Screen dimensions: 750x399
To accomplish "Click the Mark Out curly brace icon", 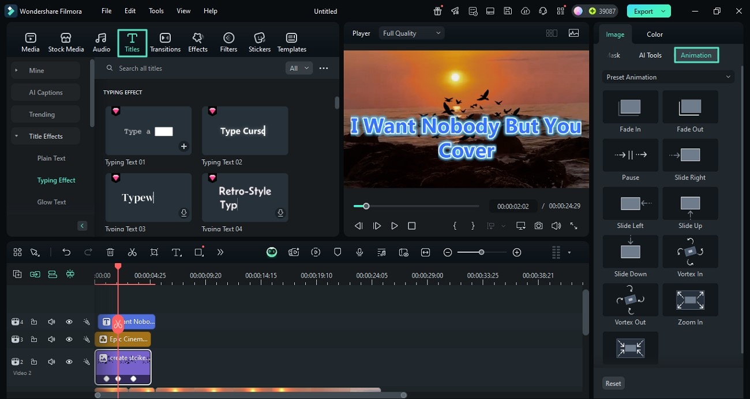I will [x=473, y=226].
